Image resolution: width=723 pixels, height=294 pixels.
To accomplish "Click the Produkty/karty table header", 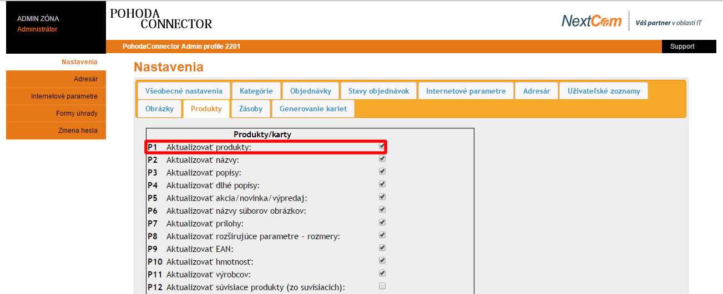I will [262, 135].
